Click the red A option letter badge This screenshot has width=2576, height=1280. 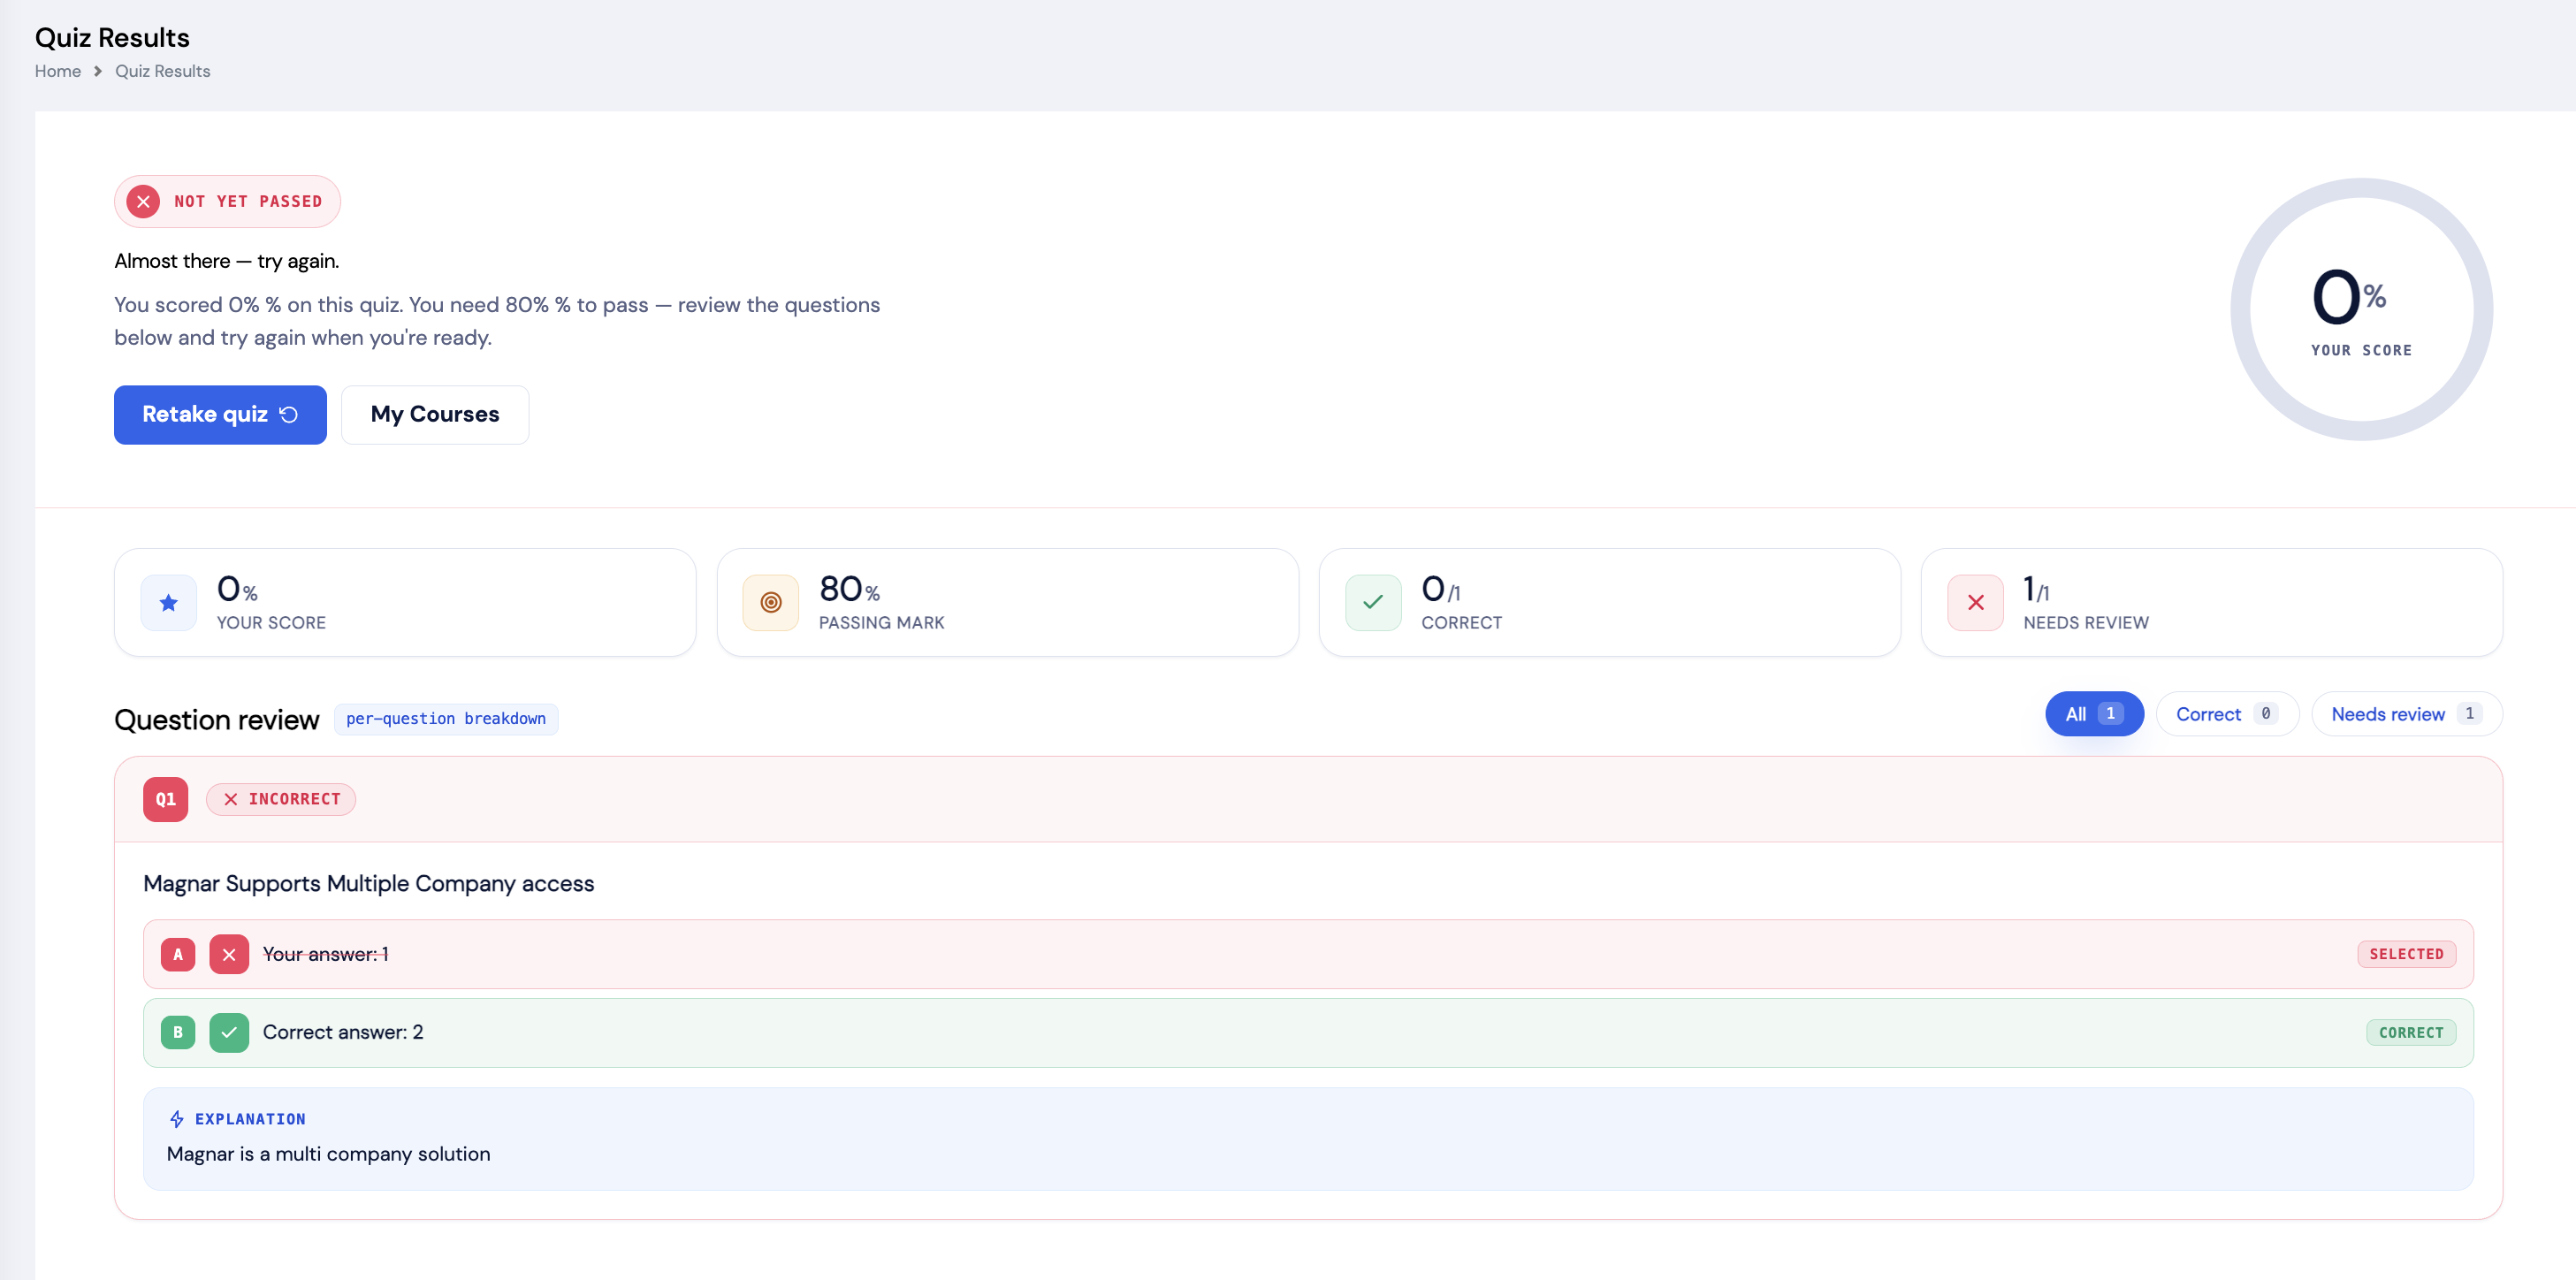coord(178,954)
